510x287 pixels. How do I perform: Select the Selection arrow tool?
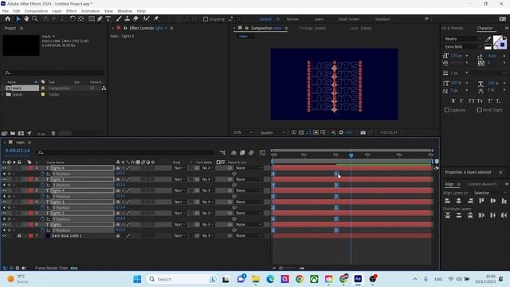[x=18, y=19]
